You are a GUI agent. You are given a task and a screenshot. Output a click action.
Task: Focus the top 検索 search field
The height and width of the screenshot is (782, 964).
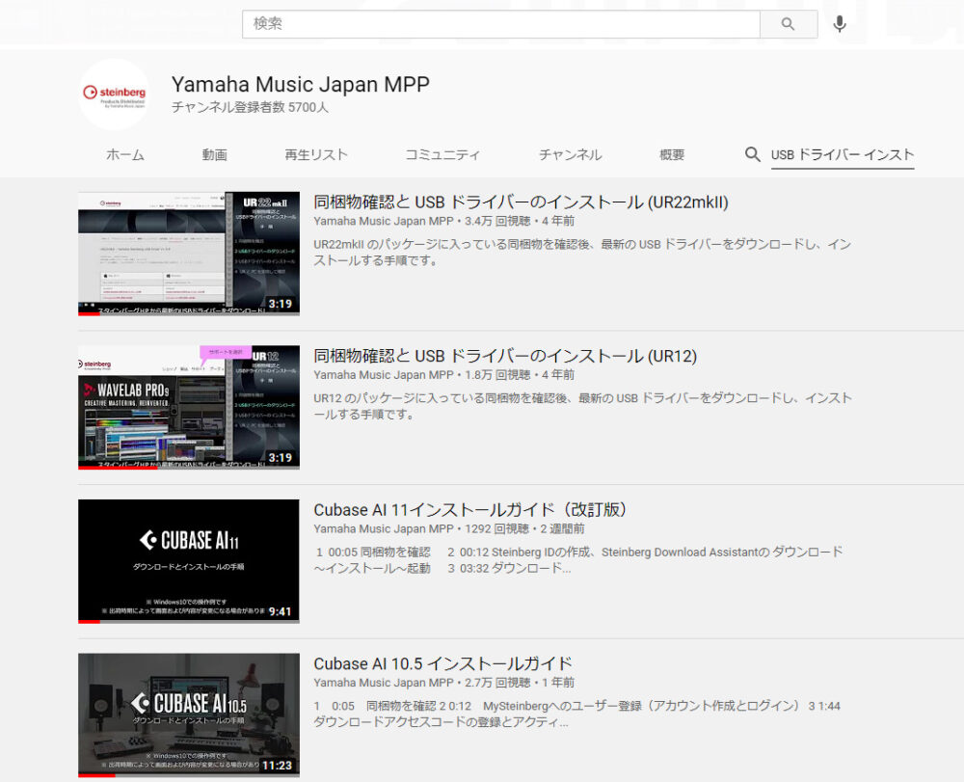(x=501, y=24)
